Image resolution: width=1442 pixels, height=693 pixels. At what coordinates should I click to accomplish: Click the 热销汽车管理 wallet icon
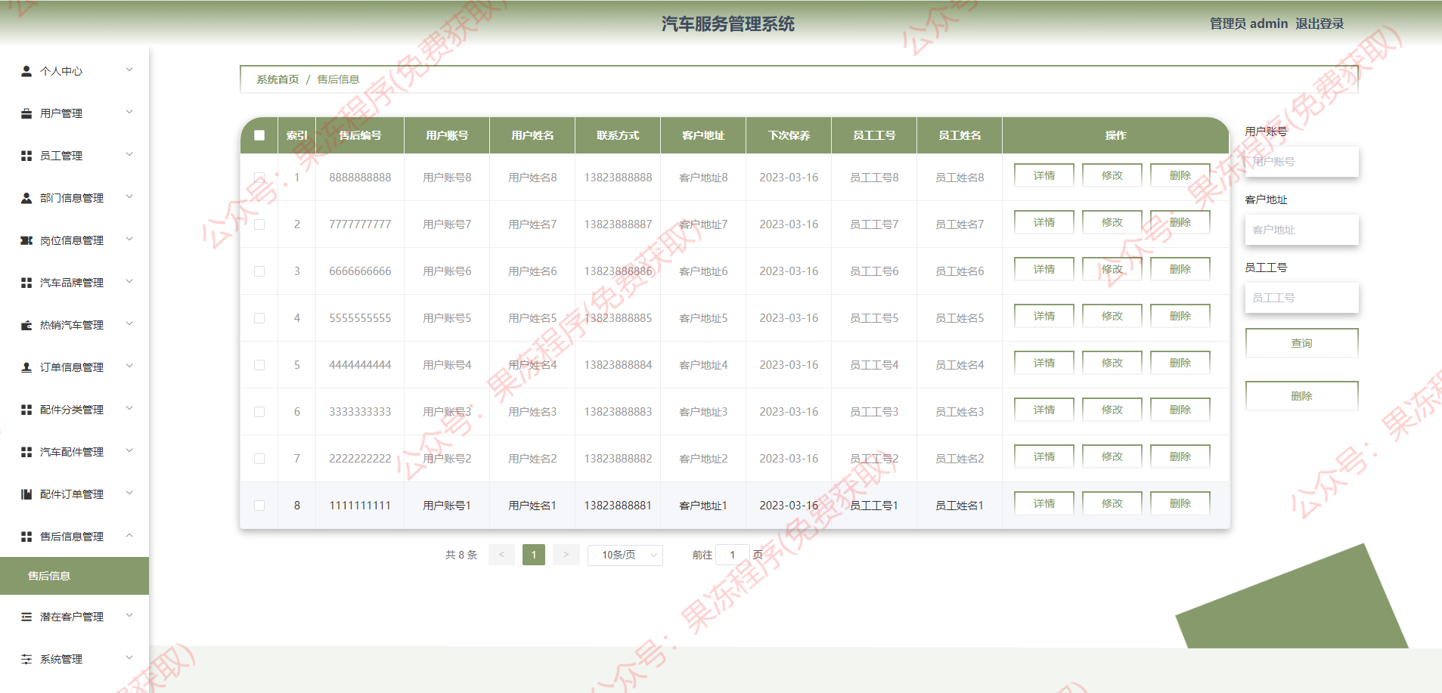coord(26,325)
